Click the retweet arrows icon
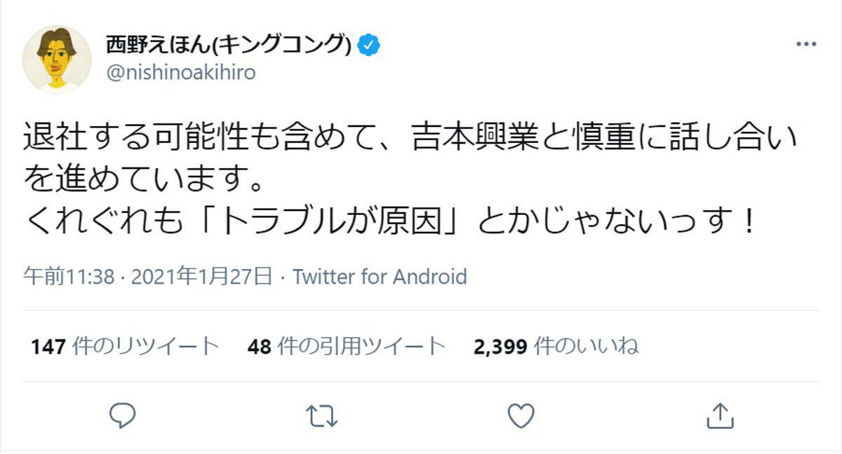 click(323, 415)
